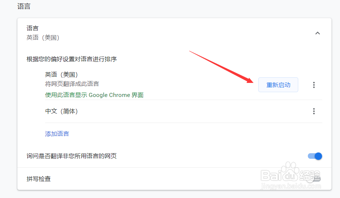The height and width of the screenshot is (198, 340).
Task: Expand the 拼写检查 row
Action: (x=174, y=179)
